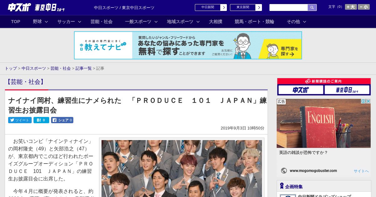Close the ad with the X icon
The image size is (376, 197).
coord(368,101)
